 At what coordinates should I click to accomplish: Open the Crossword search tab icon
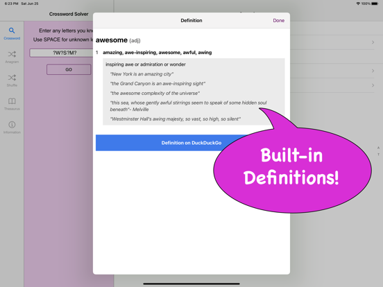tap(12, 31)
